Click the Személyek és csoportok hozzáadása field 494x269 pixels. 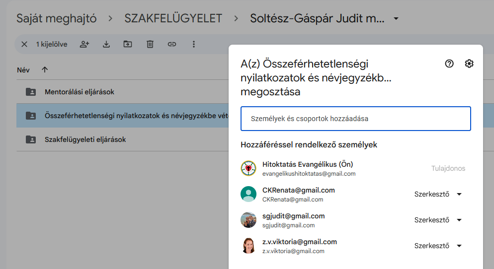point(356,119)
